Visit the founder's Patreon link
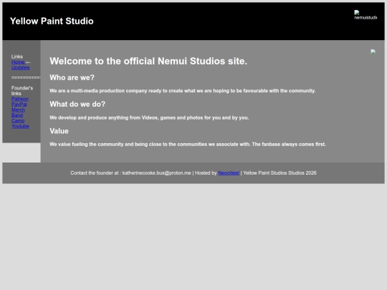The width and height of the screenshot is (387, 290). click(20, 99)
